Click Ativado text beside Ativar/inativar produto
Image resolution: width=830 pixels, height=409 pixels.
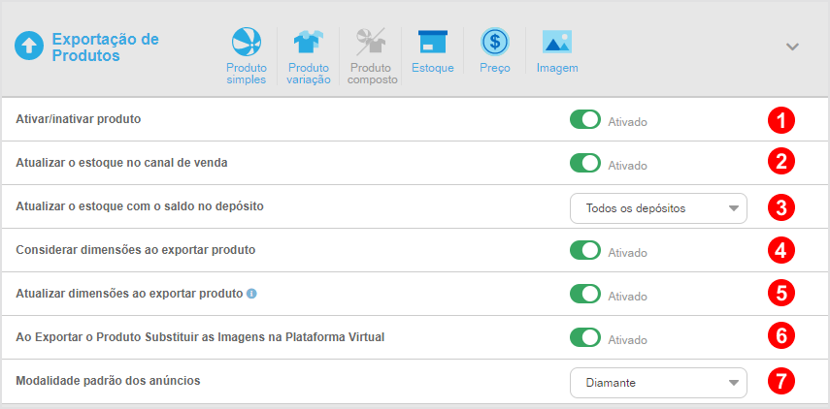point(627,122)
